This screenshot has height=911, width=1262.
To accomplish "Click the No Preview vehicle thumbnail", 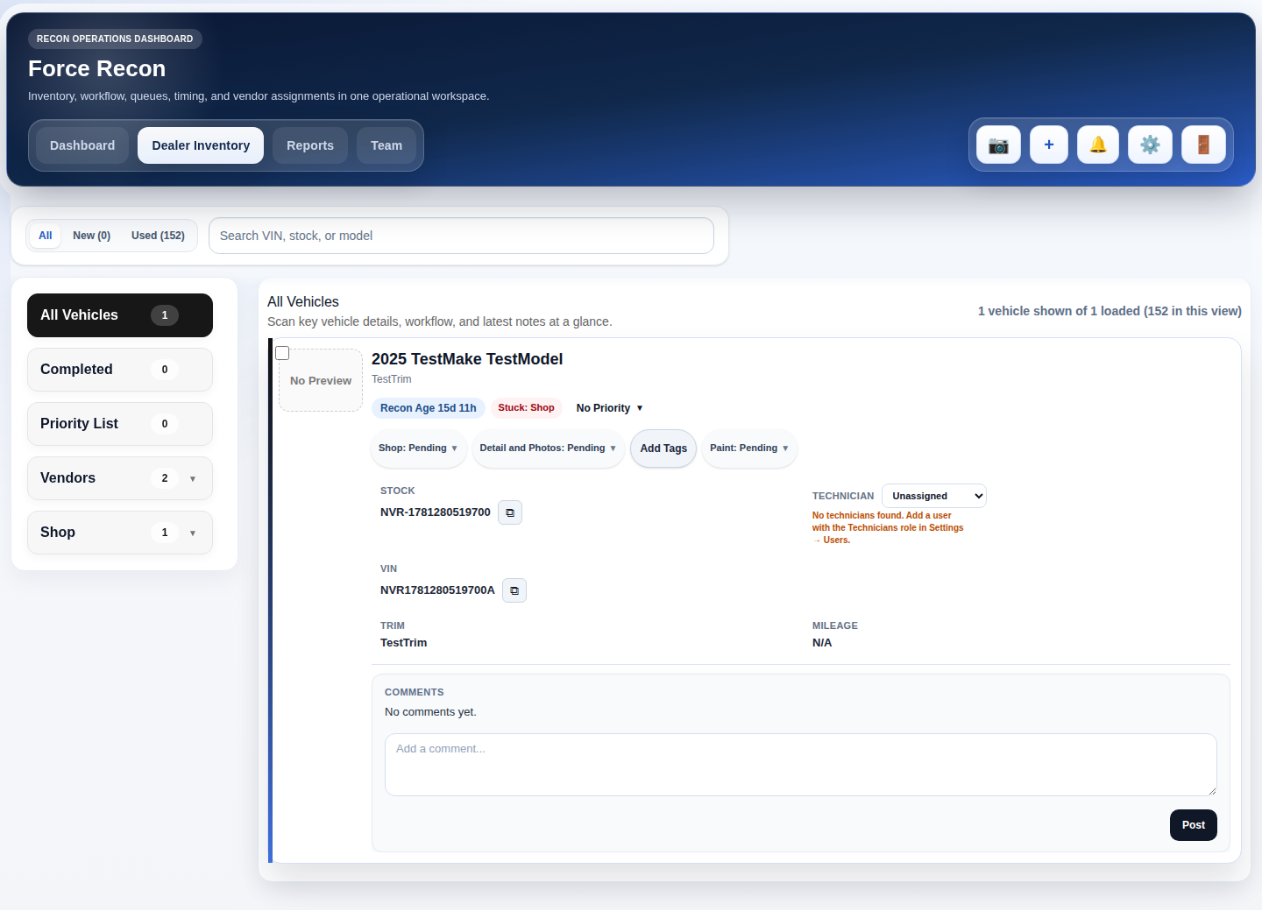I will 321,380.
